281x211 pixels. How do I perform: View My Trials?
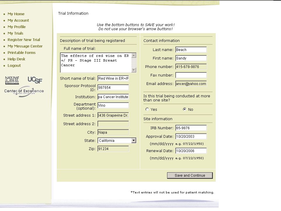(16, 33)
